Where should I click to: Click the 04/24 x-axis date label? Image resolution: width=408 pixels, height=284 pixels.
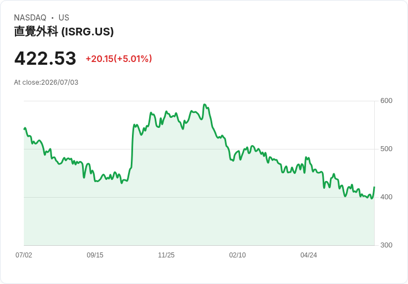click(309, 255)
